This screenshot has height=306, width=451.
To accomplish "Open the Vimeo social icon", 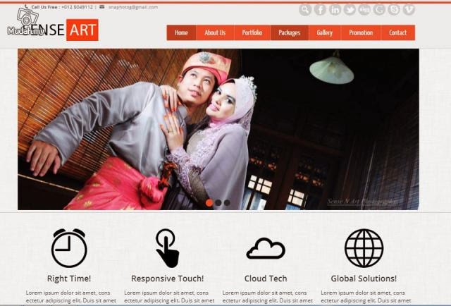I will tap(409, 10).
